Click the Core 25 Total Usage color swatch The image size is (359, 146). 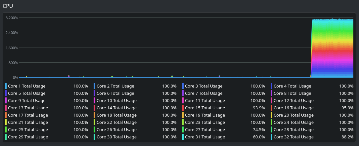click(x=6, y=130)
